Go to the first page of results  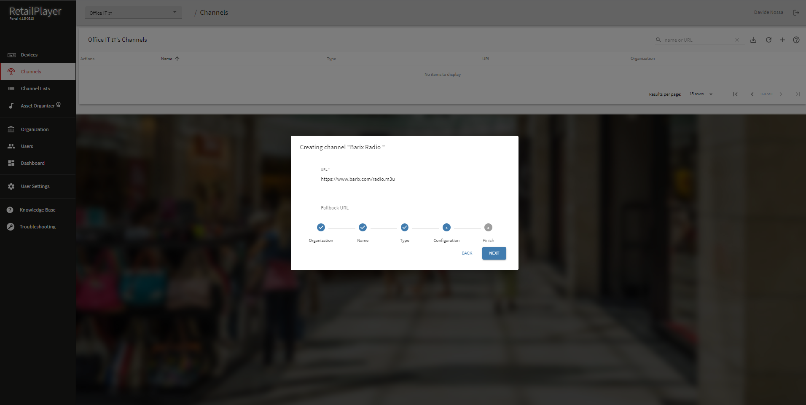[x=735, y=94]
